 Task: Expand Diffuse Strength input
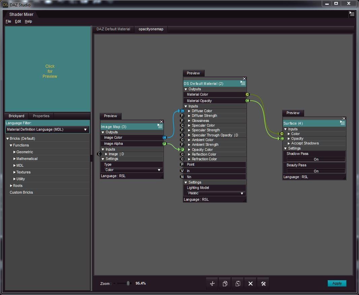189,116
